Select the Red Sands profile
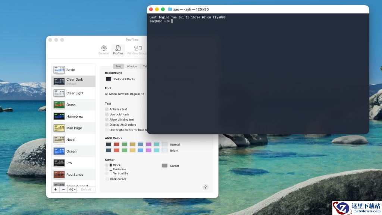Viewport: 382px width, 215px height. pos(73,175)
